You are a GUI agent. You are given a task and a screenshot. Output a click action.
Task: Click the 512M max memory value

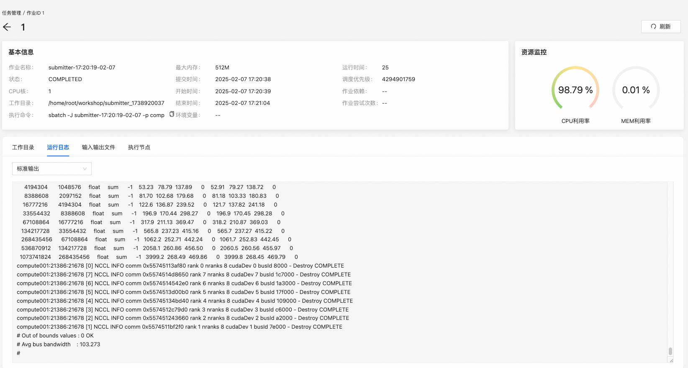point(222,67)
